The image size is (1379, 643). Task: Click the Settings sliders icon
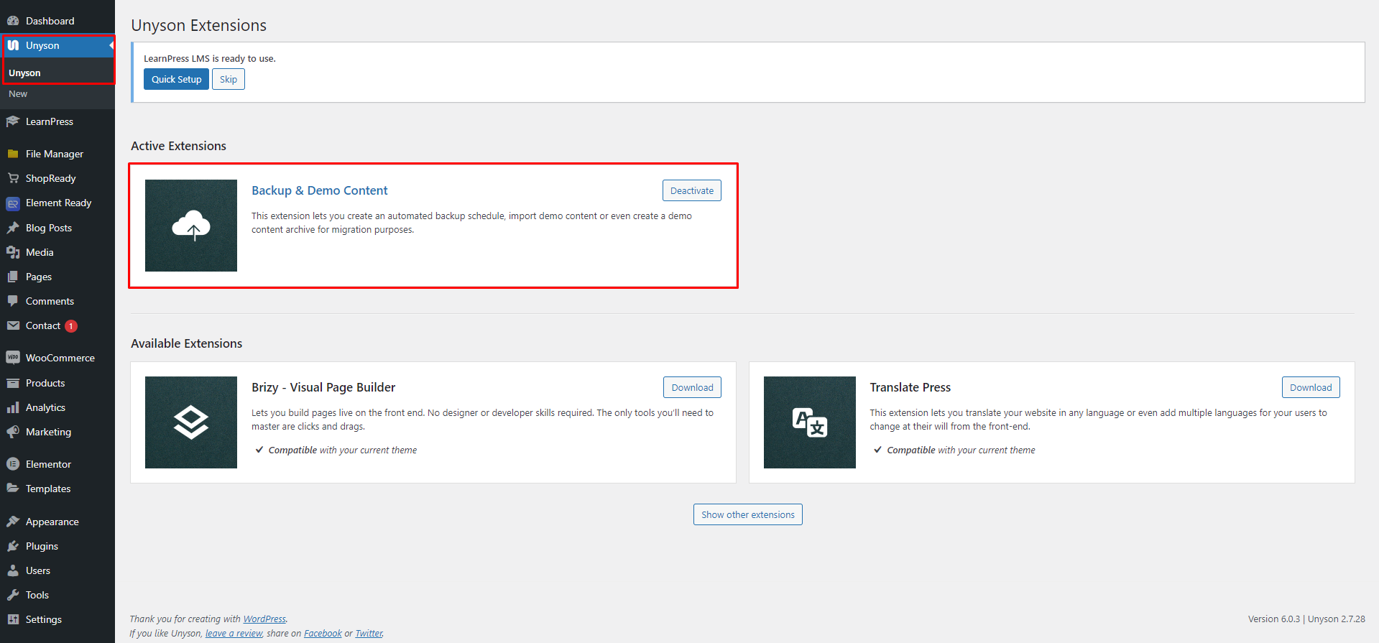tap(13, 619)
